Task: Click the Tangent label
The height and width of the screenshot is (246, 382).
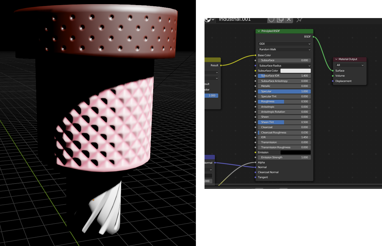Action: (263, 177)
